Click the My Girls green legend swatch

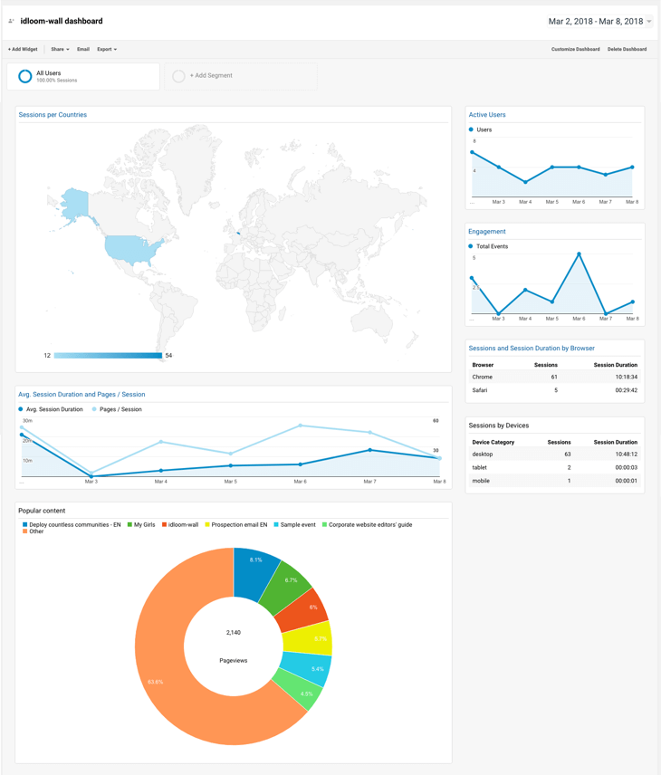[x=130, y=524]
